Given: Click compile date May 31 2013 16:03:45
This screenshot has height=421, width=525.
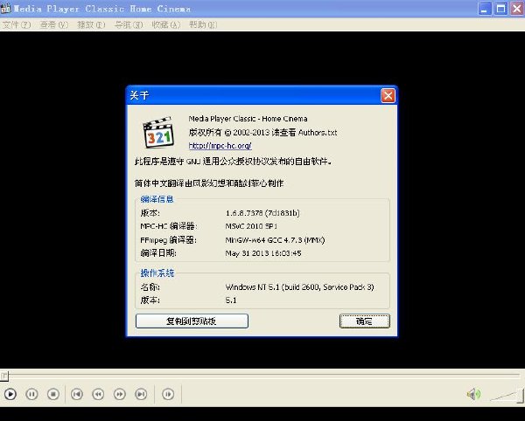Looking at the screenshot, I should point(263,253).
